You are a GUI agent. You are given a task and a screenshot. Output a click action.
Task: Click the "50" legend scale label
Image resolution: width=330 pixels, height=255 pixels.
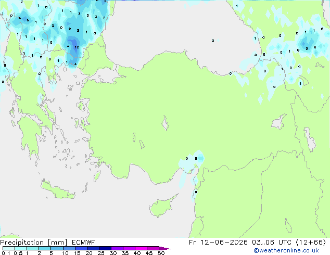coord(161,253)
